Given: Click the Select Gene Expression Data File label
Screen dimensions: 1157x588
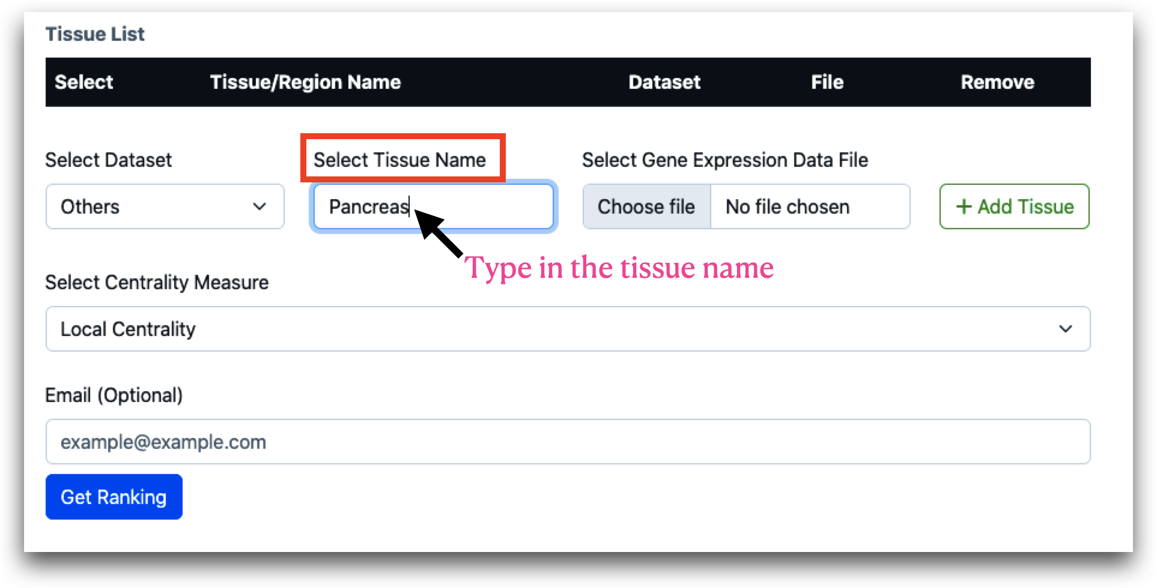Looking at the screenshot, I should 725,160.
